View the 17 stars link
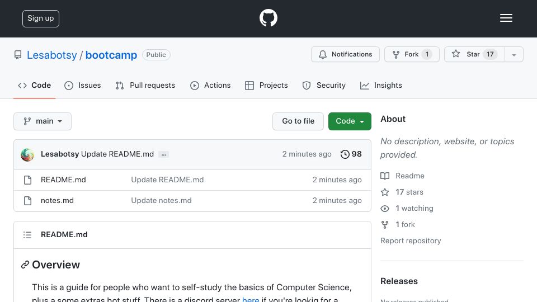This screenshot has height=302, width=537. [x=402, y=192]
